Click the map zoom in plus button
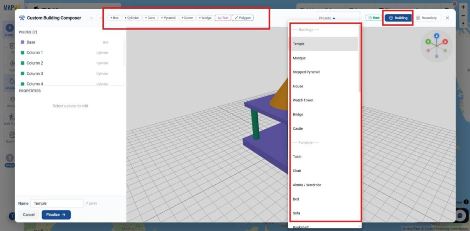The height and width of the screenshot is (231, 470). click(463, 7)
